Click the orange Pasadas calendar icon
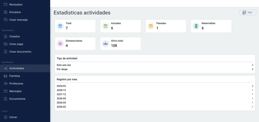259x122 pixels. (151, 26)
